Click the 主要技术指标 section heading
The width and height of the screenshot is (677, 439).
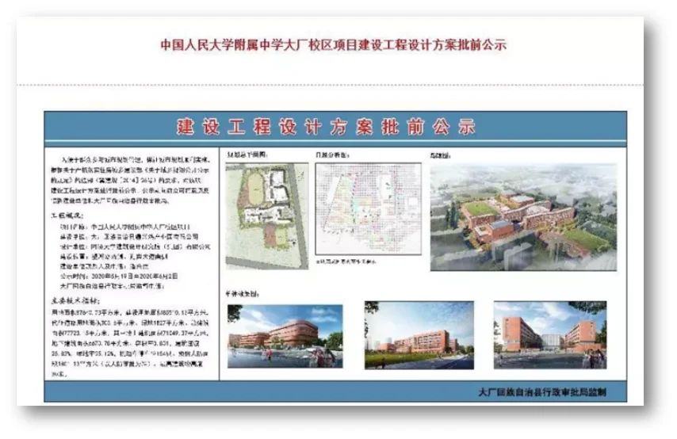coord(75,300)
